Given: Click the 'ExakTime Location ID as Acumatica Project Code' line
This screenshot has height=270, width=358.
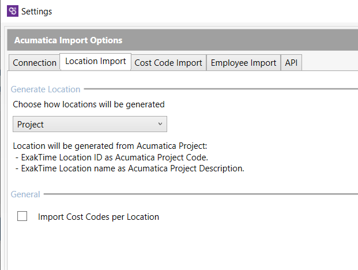Looking at the screenshot, I should pos(112,157).
